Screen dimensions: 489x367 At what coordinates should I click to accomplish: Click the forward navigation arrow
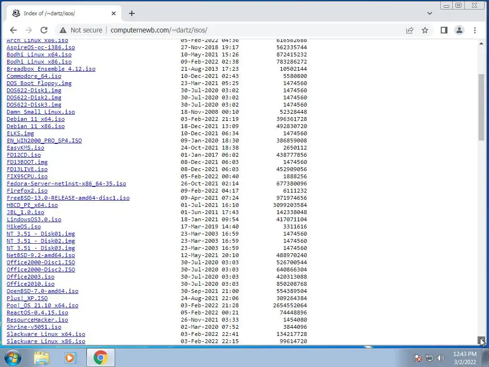[28, 30]
